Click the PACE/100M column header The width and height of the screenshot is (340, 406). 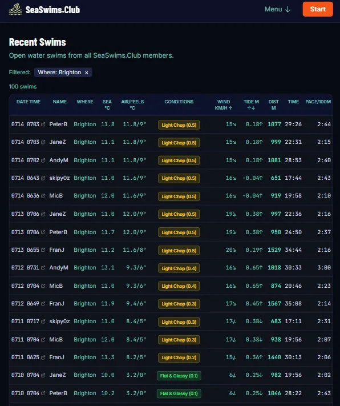point(318,102)
